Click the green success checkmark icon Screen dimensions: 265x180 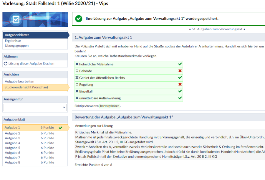(x=79, y=19)
